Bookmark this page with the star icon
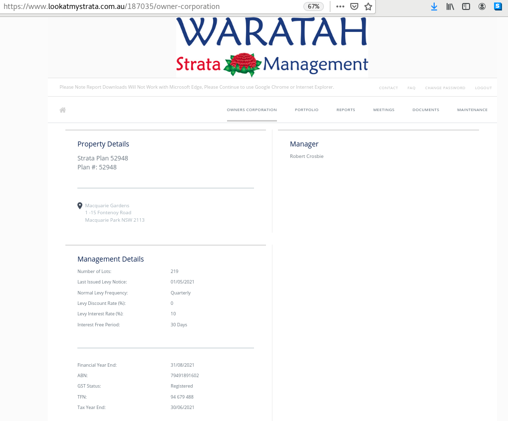 tap(368, 6)
